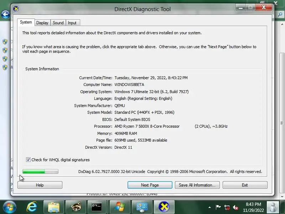Open Action Center flag tray icon
Screen dimensions: 285x214
(x=218, y=207)
